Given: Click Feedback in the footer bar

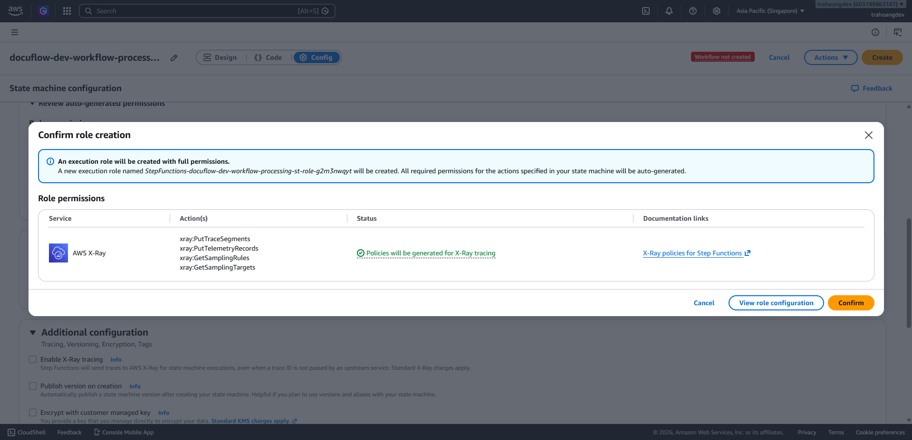Looking at the screenshot, I should 69,432.
